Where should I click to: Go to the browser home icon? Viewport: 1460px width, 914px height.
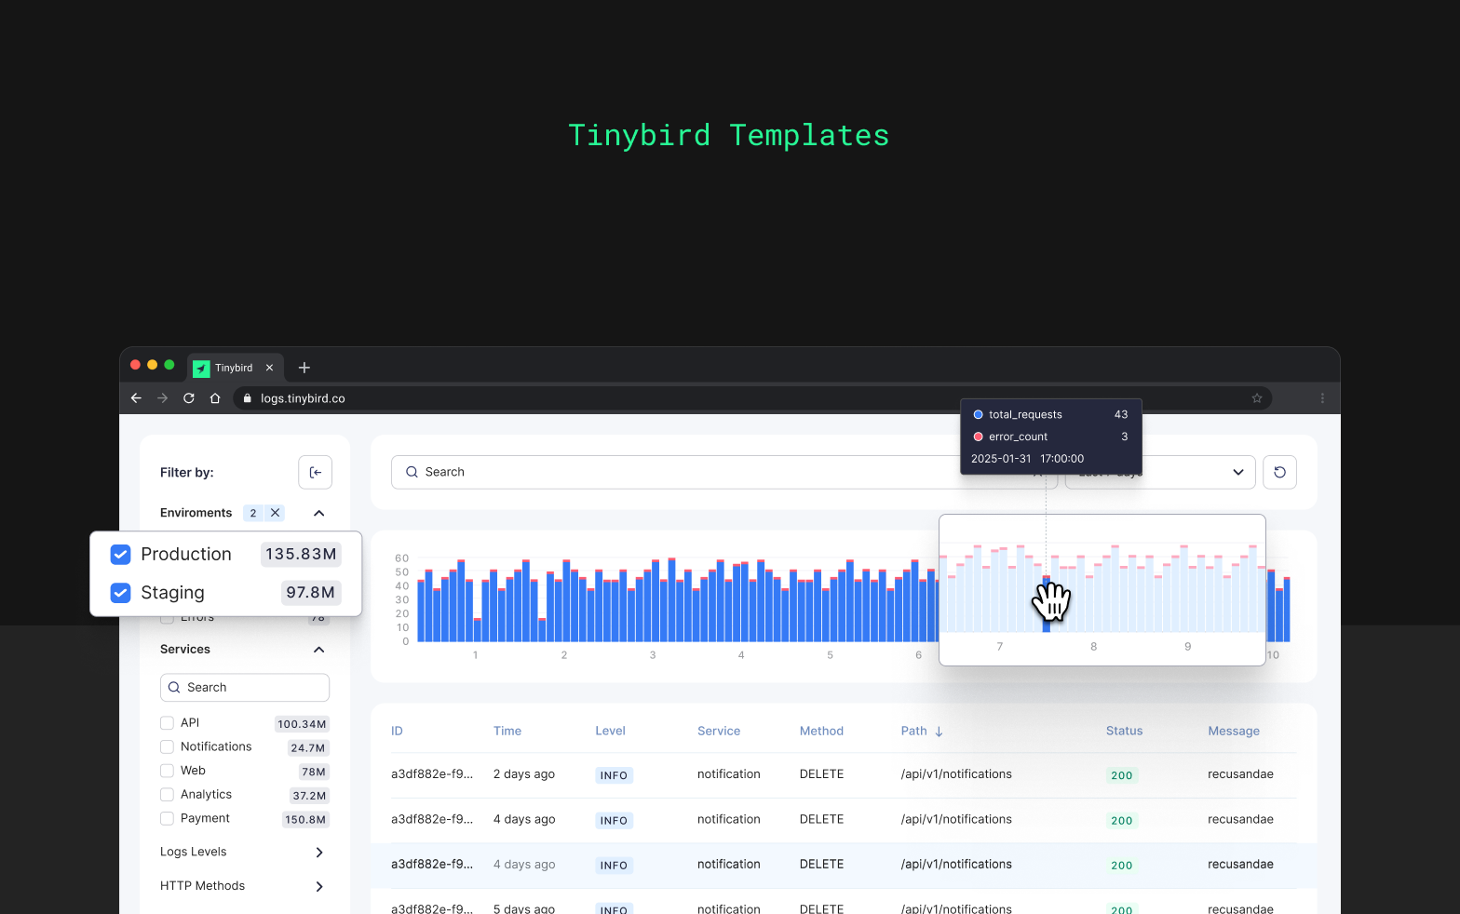pyautogui.click(x=215, y=398)
